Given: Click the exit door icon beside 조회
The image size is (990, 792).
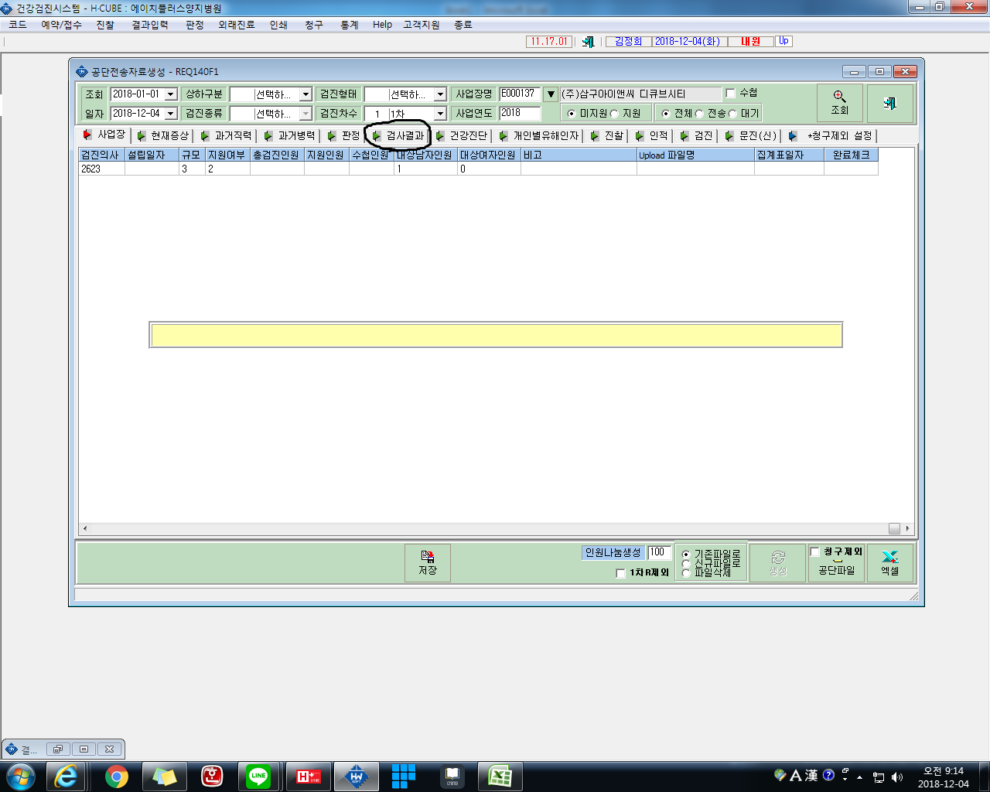Looking at the screenshot, I should coord(889,102).
